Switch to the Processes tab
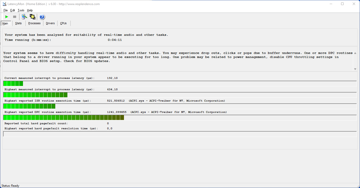 click(x=34, y=23)
